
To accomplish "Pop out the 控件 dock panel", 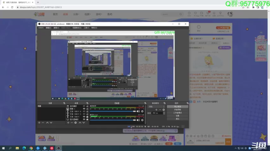I will pyautogui.click(x=187, y=103).
